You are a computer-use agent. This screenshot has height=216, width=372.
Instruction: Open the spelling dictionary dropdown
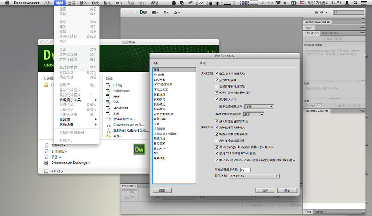click(254, 176)
